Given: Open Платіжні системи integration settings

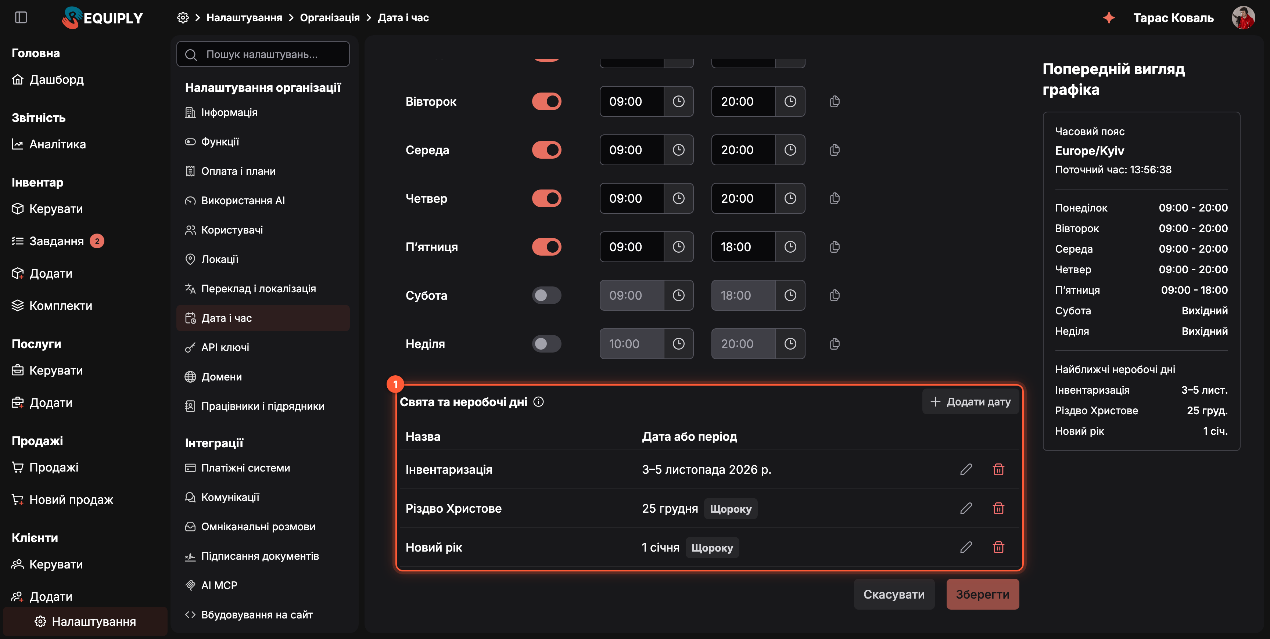Looking at the screenshot, I should point(263,468).
